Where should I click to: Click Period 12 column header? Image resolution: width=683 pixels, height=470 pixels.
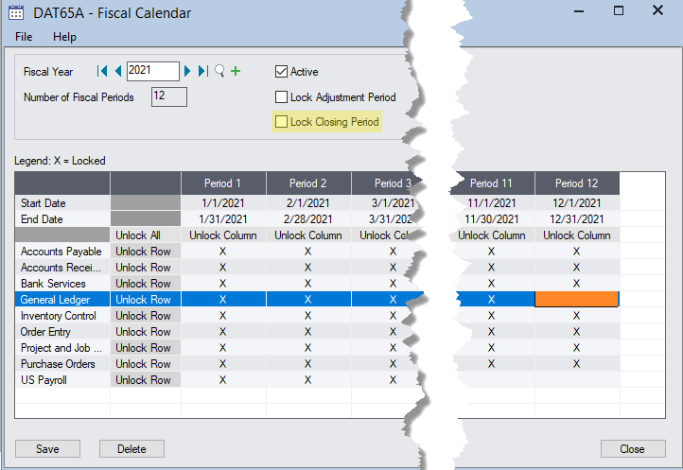[x=577, y=183]
